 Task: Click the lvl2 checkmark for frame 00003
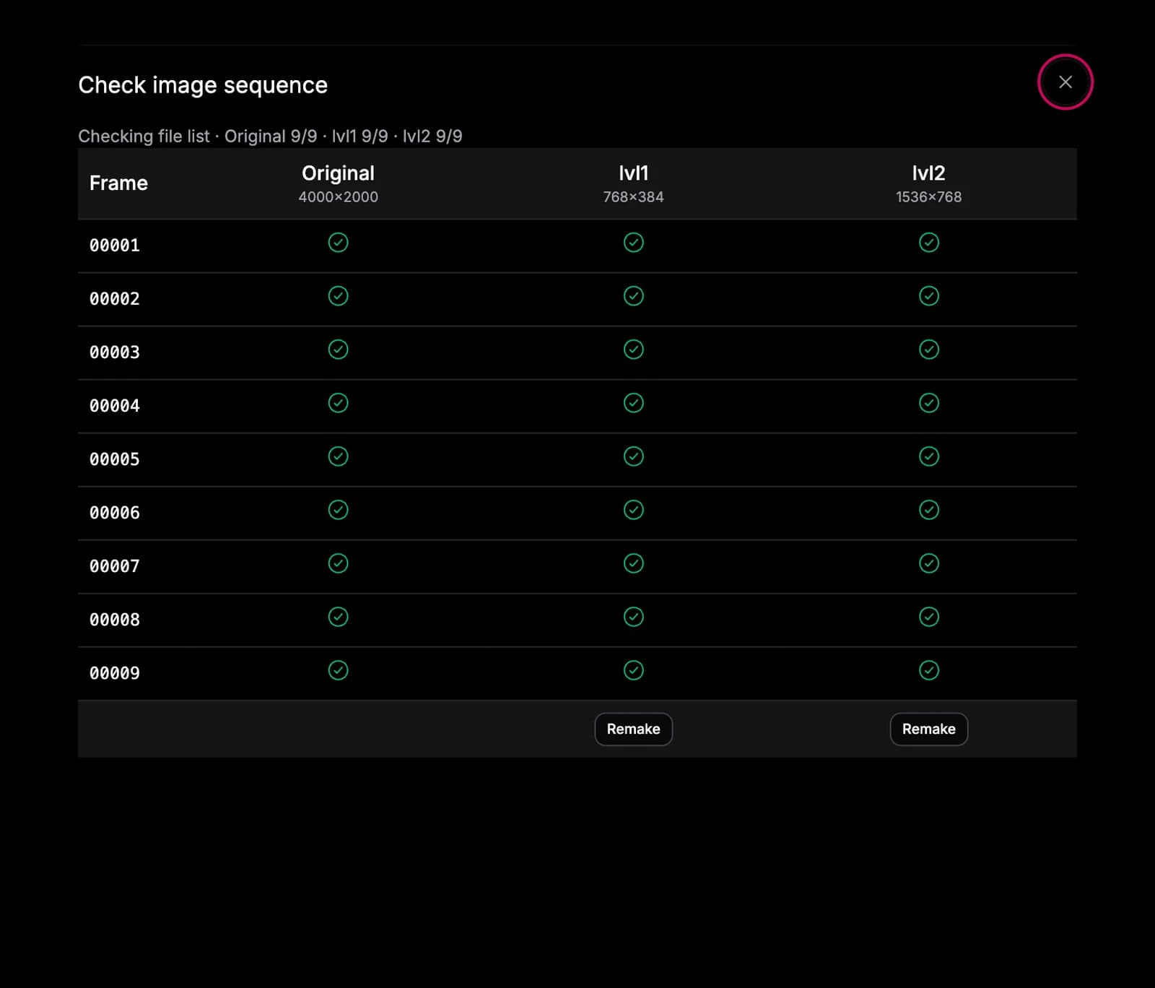(928, 350)
